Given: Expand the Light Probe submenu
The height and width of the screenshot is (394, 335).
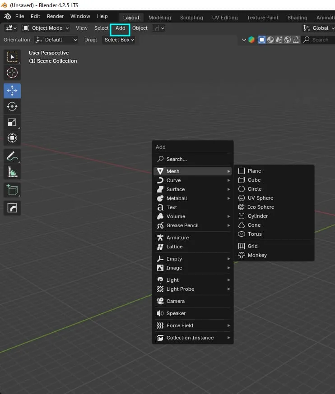Looking at the screenshot, I should tap(192, 289).
